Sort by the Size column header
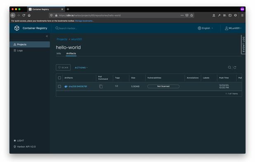 [x=133, y=78]
